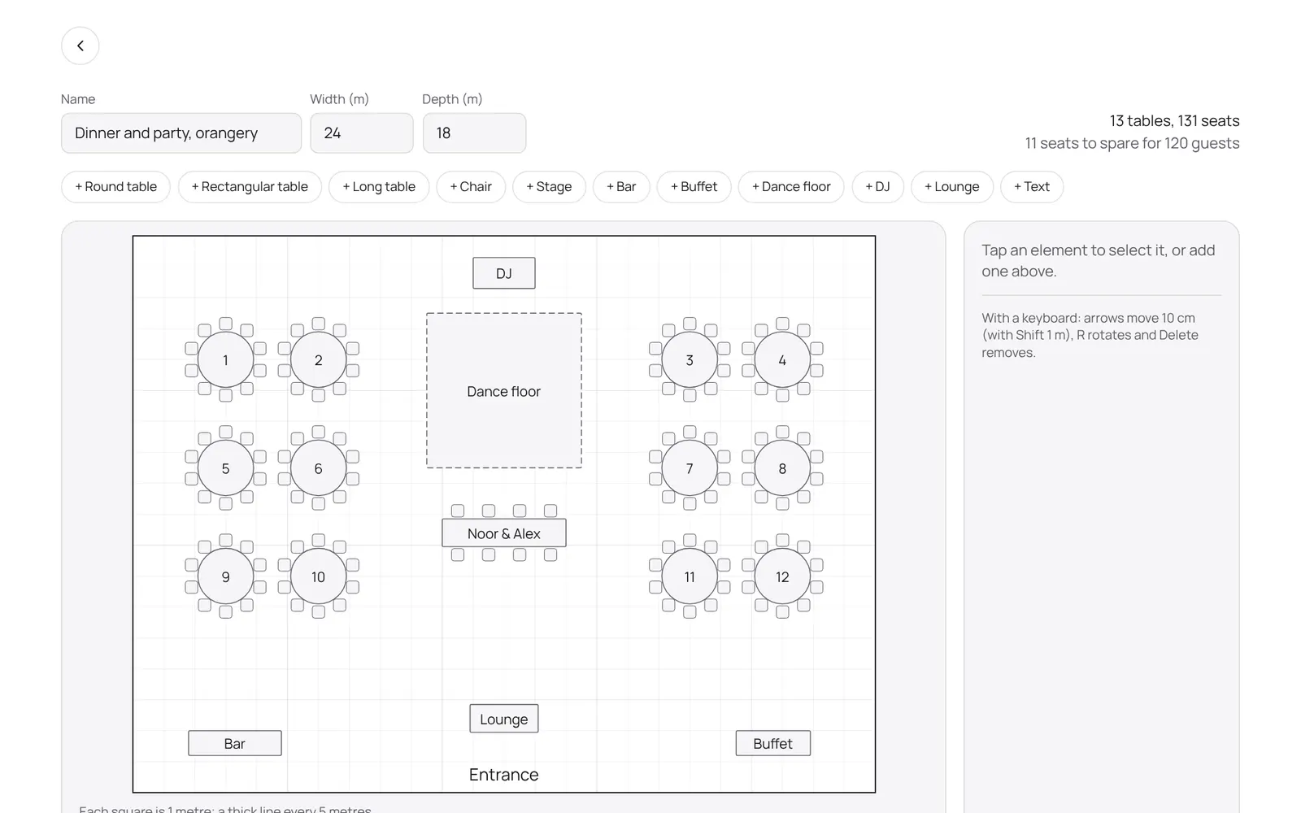Select round table 5
Screen dimensions: 1301x813
pos(226,468)
